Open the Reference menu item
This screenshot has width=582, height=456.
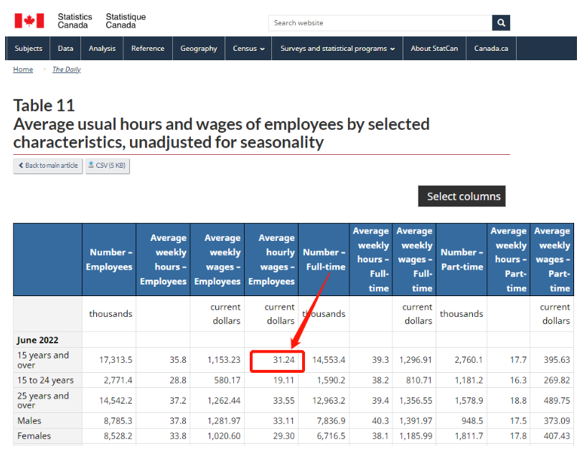[148, 49]
